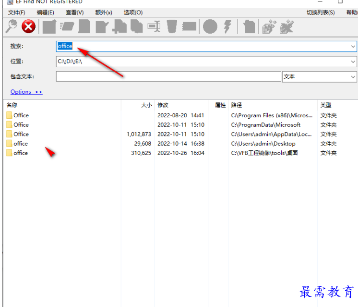The width and height of the screenshot is (358, 307).
Task: Click the delete trash bin icon
Action: (172, 26)
